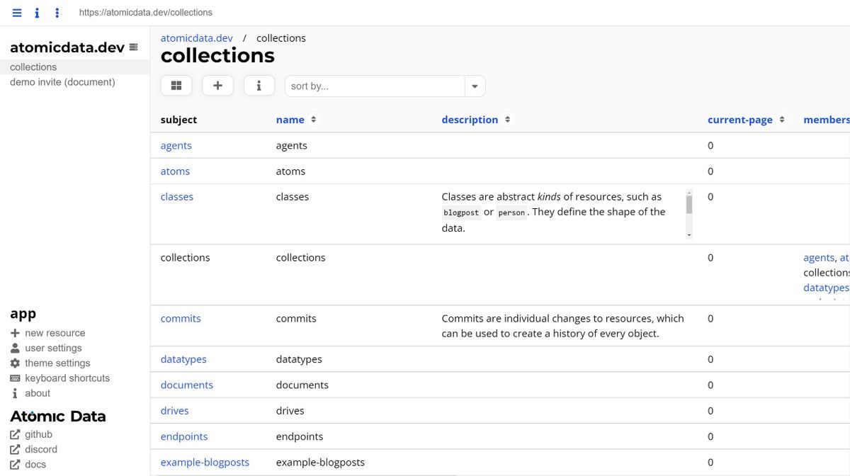Open the sort by dropdown arrow

tap(475, 85)
